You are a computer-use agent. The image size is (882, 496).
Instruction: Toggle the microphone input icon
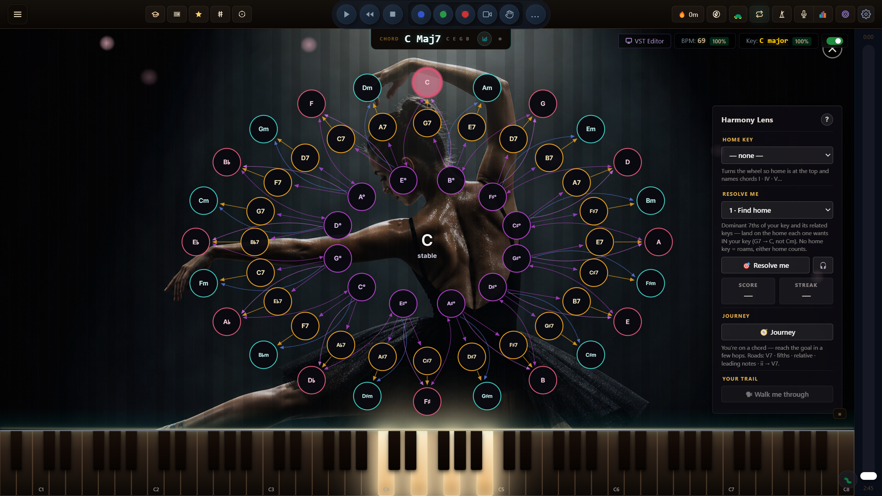point(804,14)
